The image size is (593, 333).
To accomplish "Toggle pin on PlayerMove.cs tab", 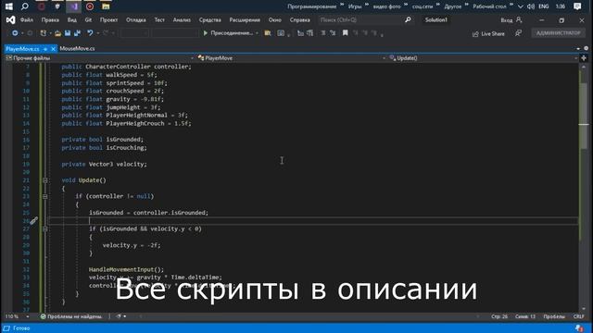I will (45, 49).
